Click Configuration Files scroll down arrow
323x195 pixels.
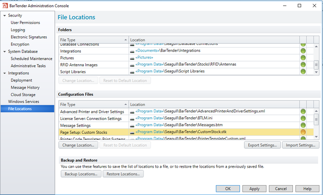(x=316, y=137)
